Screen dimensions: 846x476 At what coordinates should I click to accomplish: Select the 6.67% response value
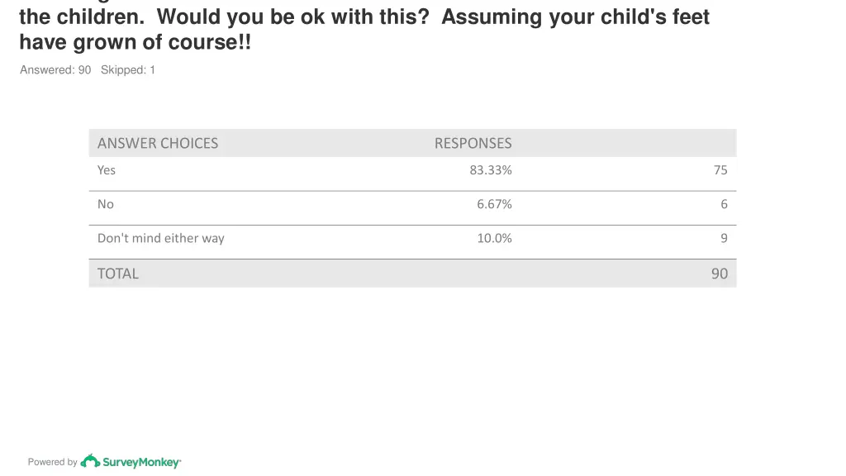point(494,204)
